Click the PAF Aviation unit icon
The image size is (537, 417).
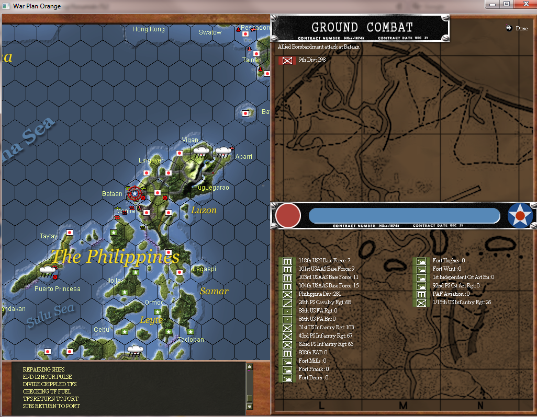(x=421, y=295)
